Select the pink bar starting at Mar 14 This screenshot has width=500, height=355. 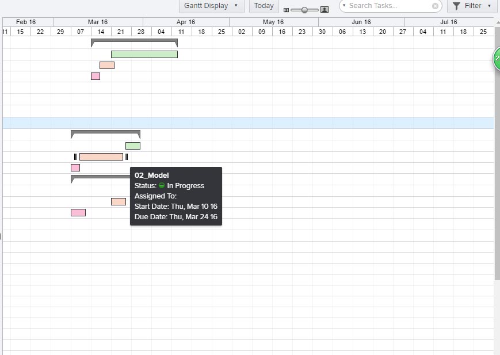(96, 76)
